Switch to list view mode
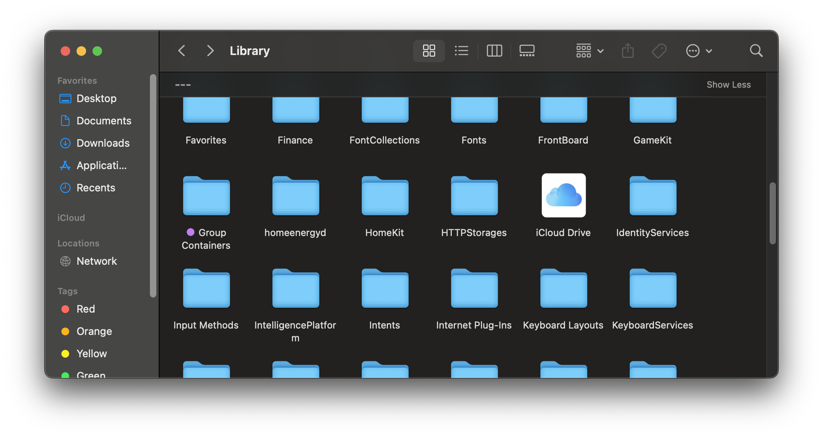 coord(461,51)
